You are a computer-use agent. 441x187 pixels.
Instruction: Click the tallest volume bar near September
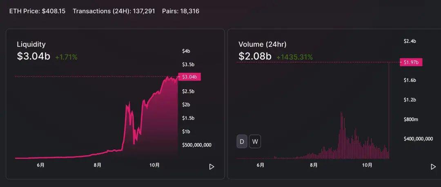point(341,135)
